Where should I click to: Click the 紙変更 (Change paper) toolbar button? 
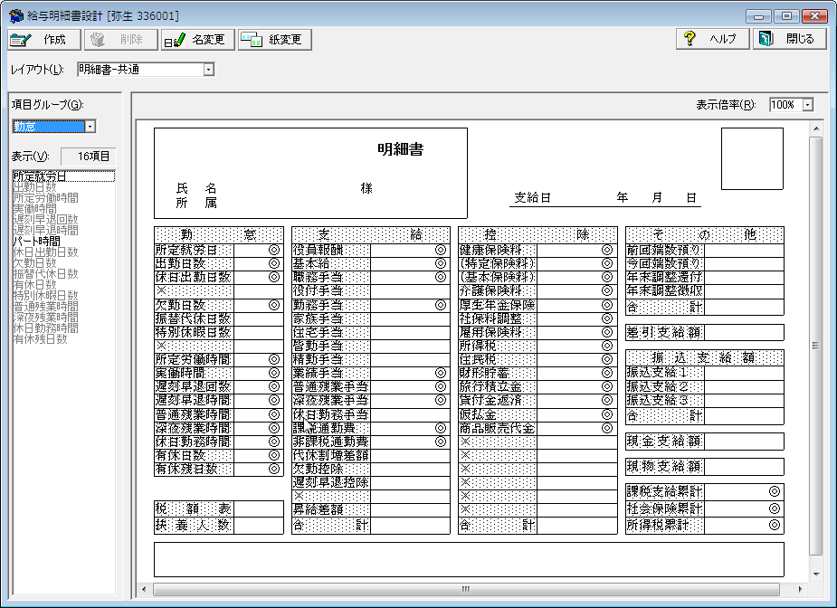click(x=275, y=40)
